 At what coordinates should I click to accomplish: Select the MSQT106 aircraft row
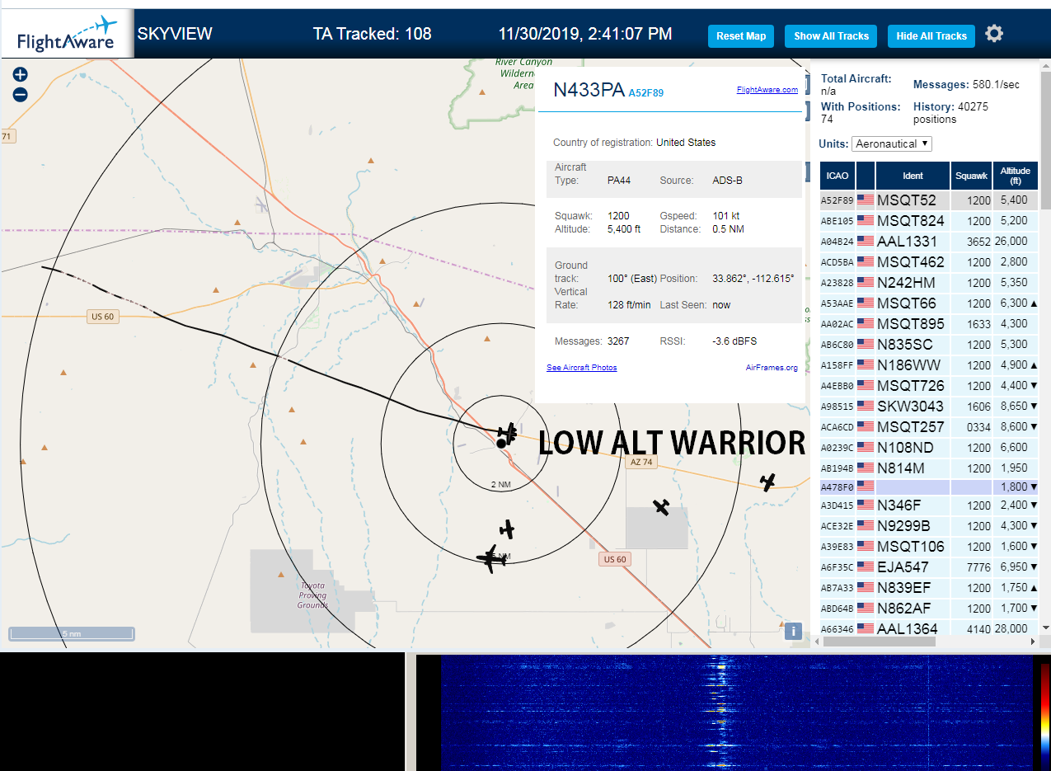click(x=929, y=547)
